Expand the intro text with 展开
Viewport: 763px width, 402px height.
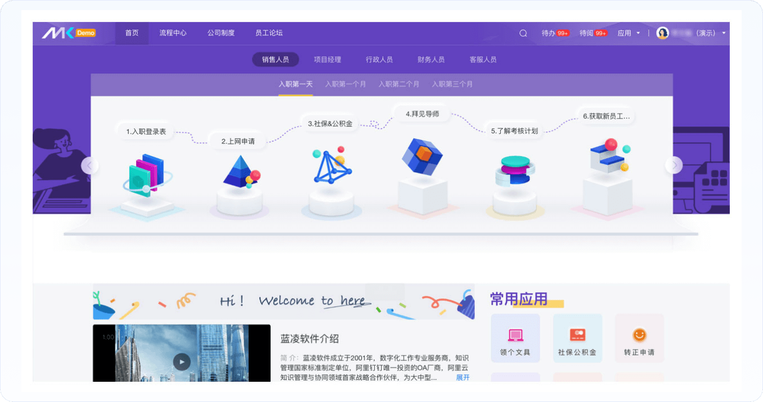pyautogui.click(x=463, y=378)
